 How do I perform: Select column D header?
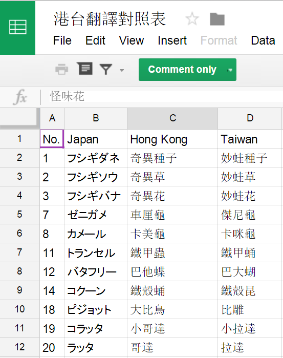(x=250, y=118)
